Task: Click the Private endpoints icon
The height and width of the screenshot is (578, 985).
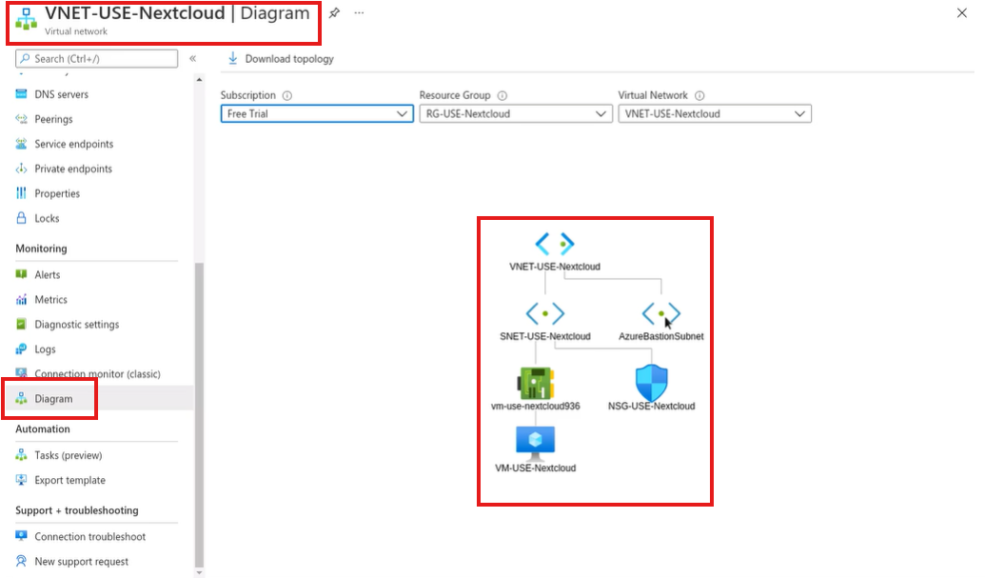Action: (x=21, y=169)
